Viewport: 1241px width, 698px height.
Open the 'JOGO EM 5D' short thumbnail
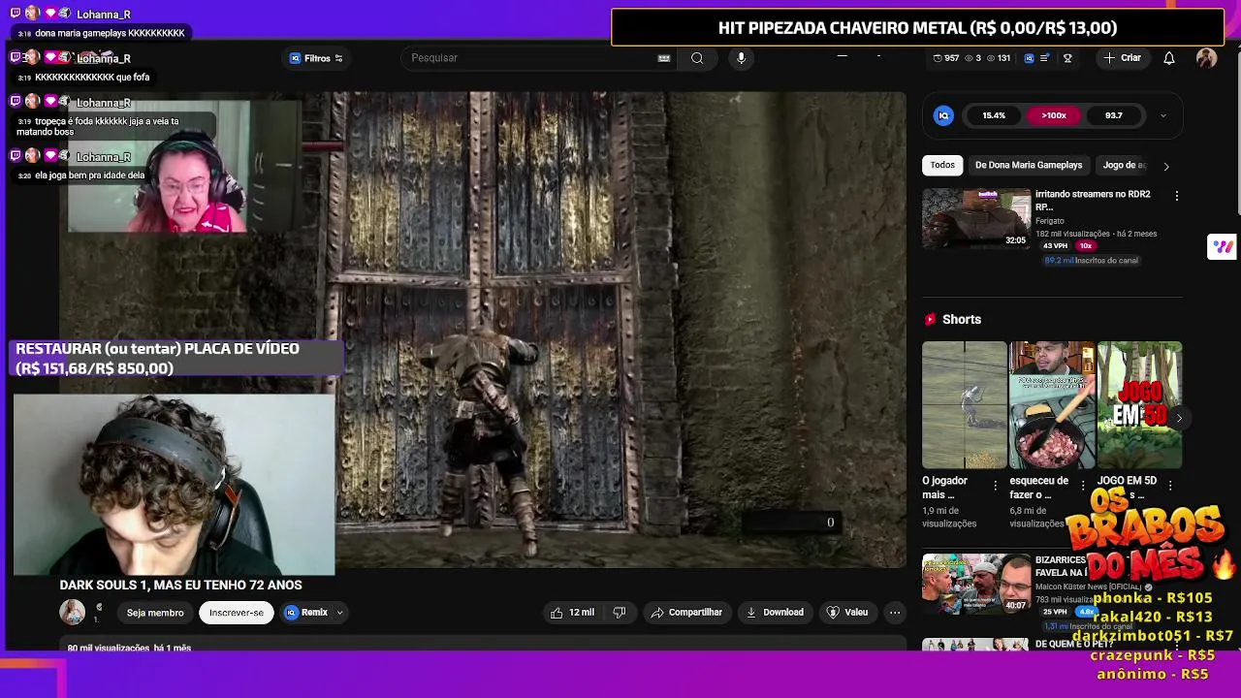point(1140,405)
